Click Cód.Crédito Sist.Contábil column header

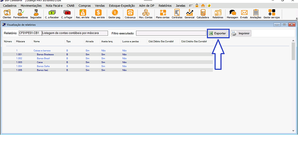click(194, 41)
